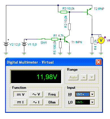Choose the Freq function button
Screen dimensions: 110x119
click(52, 94)
